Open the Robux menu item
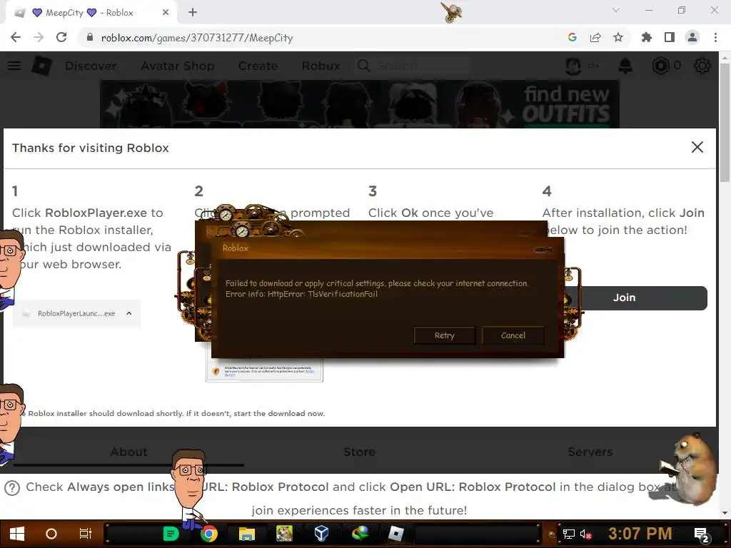This screenshot has height=548, width=731. pos(321,66)
